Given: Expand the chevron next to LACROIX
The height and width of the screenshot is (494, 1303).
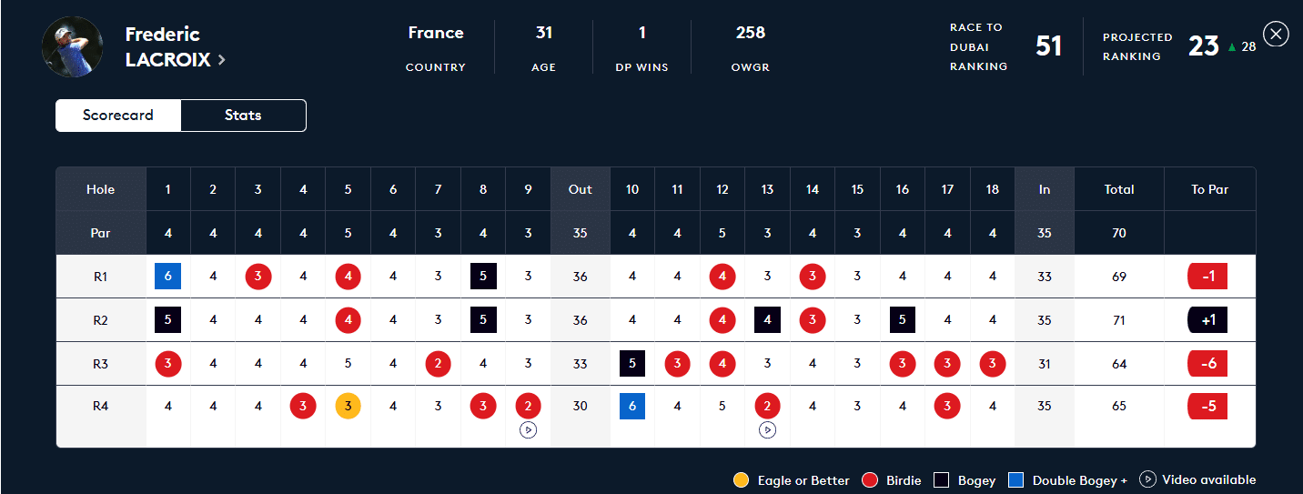Looking at the screenshot, I should 221,61.
